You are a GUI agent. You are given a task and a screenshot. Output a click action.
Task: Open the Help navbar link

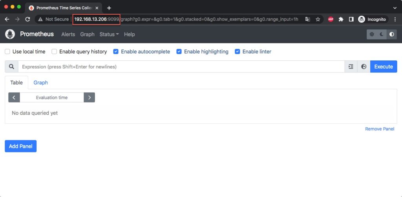tap(130, 34)
